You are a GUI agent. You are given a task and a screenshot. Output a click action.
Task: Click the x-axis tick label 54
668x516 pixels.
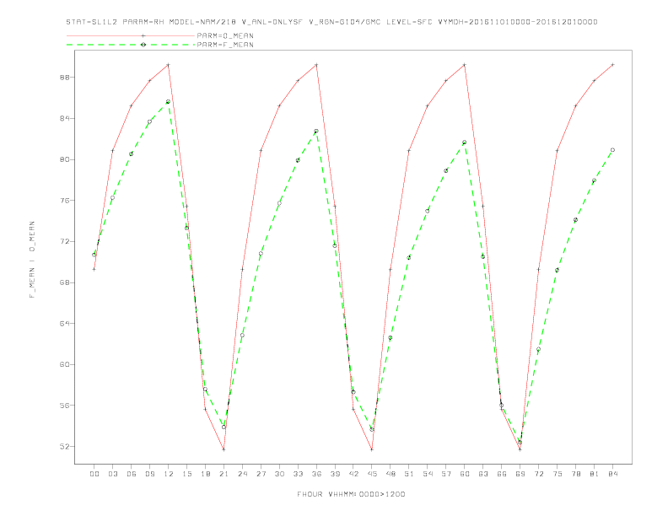point(428,474)
